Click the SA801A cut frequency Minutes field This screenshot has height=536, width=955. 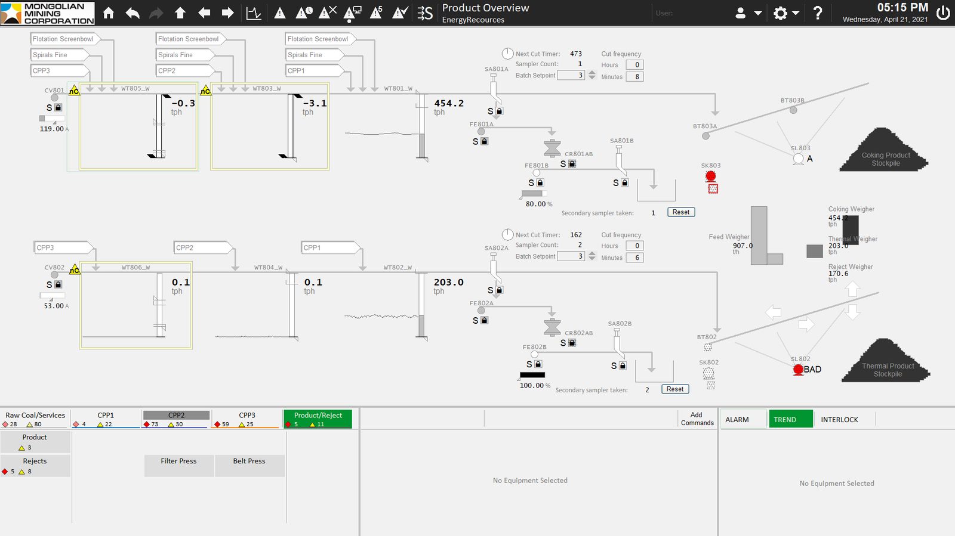(634, 76)
